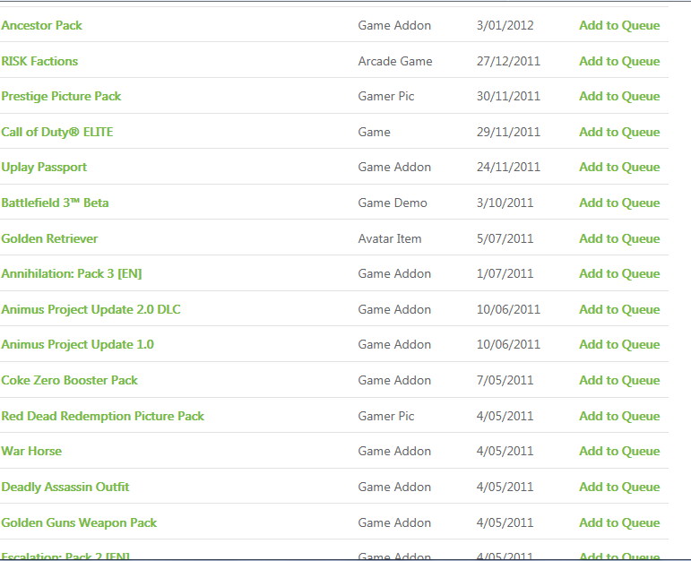Image resolution: width=691 pixels, height=561 pixels.
Task: Open the War Horse link
Action: [31, 452]
